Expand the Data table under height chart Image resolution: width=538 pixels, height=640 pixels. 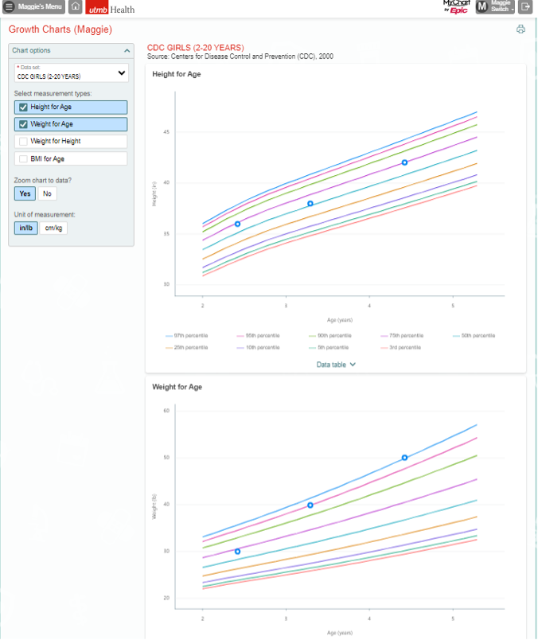coord(336,365)
